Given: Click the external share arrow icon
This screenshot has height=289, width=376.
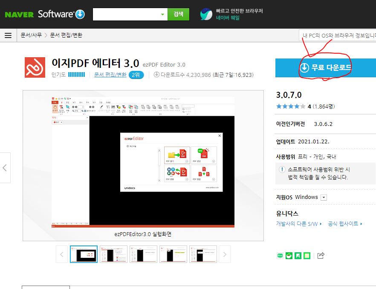Looking at the screenshot, I should pos(321,255).
